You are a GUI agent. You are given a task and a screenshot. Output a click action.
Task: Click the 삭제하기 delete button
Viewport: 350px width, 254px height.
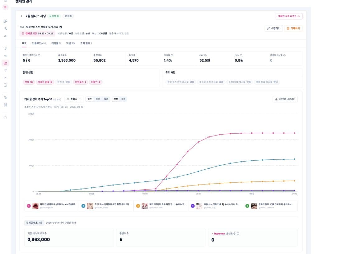(293, 29)
